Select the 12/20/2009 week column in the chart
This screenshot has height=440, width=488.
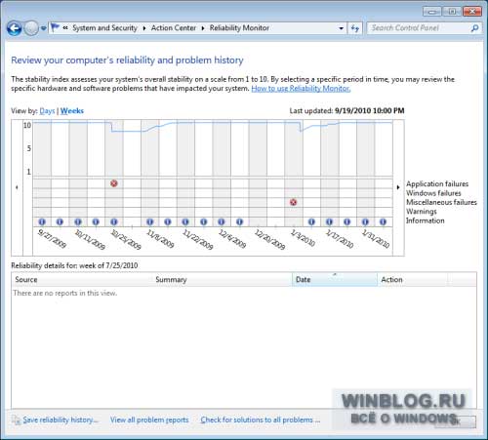[x=258, y=174]
